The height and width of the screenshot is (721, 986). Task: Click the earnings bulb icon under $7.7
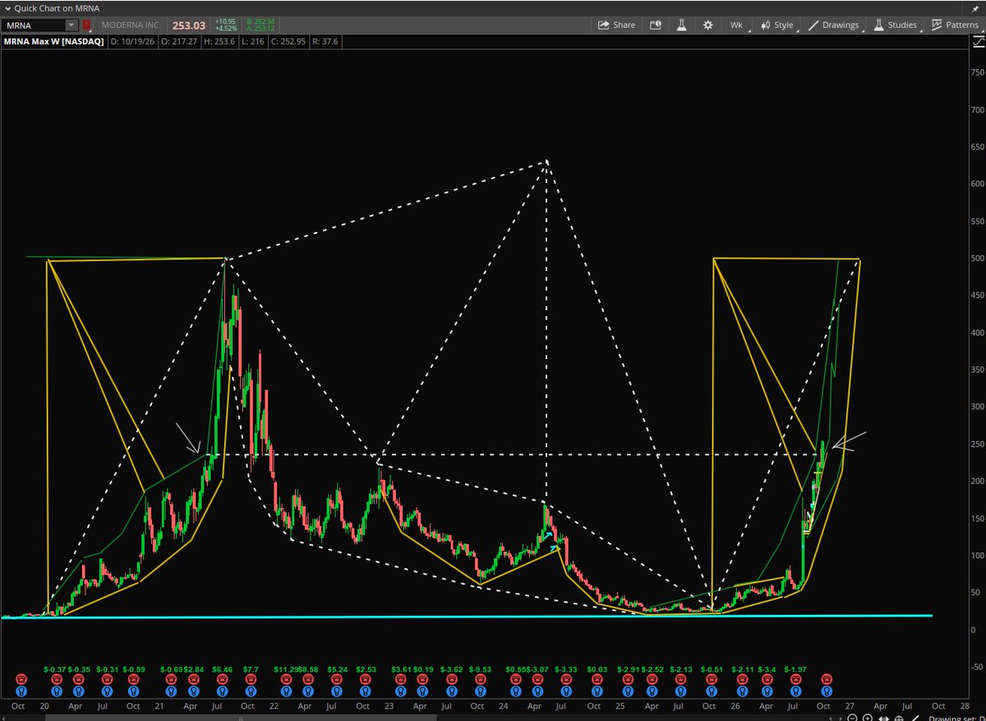click(x=252, y=691)
